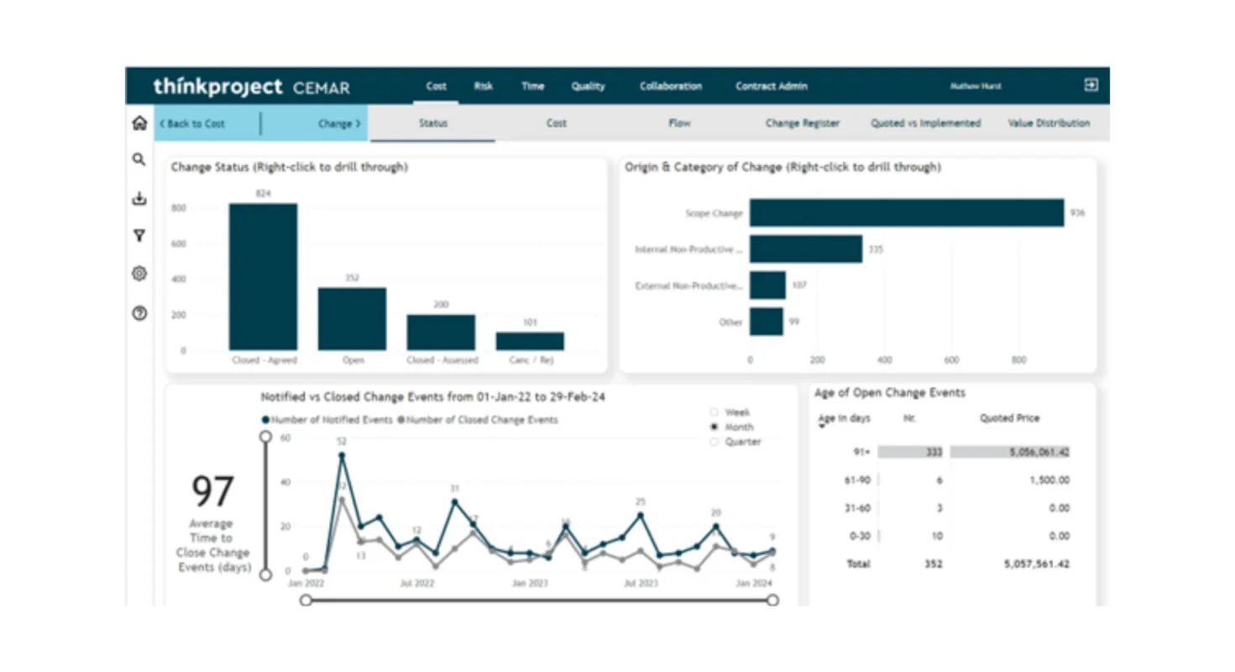Select the Week radio button
Image resolution: width=1235 pixels, height=672 pixels.
[714, 412]
